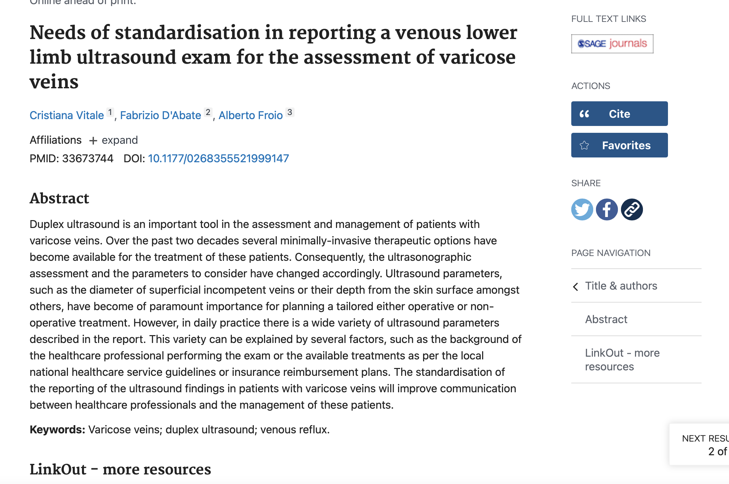Click affiliation superscript 2 after D'Abate
This screenshot has height=484, width=729.
coord(208,112)
